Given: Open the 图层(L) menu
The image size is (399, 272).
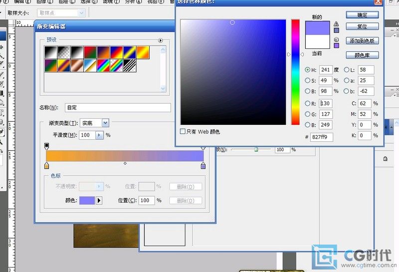Looking at the screenshot, I should tap(67, 1).
